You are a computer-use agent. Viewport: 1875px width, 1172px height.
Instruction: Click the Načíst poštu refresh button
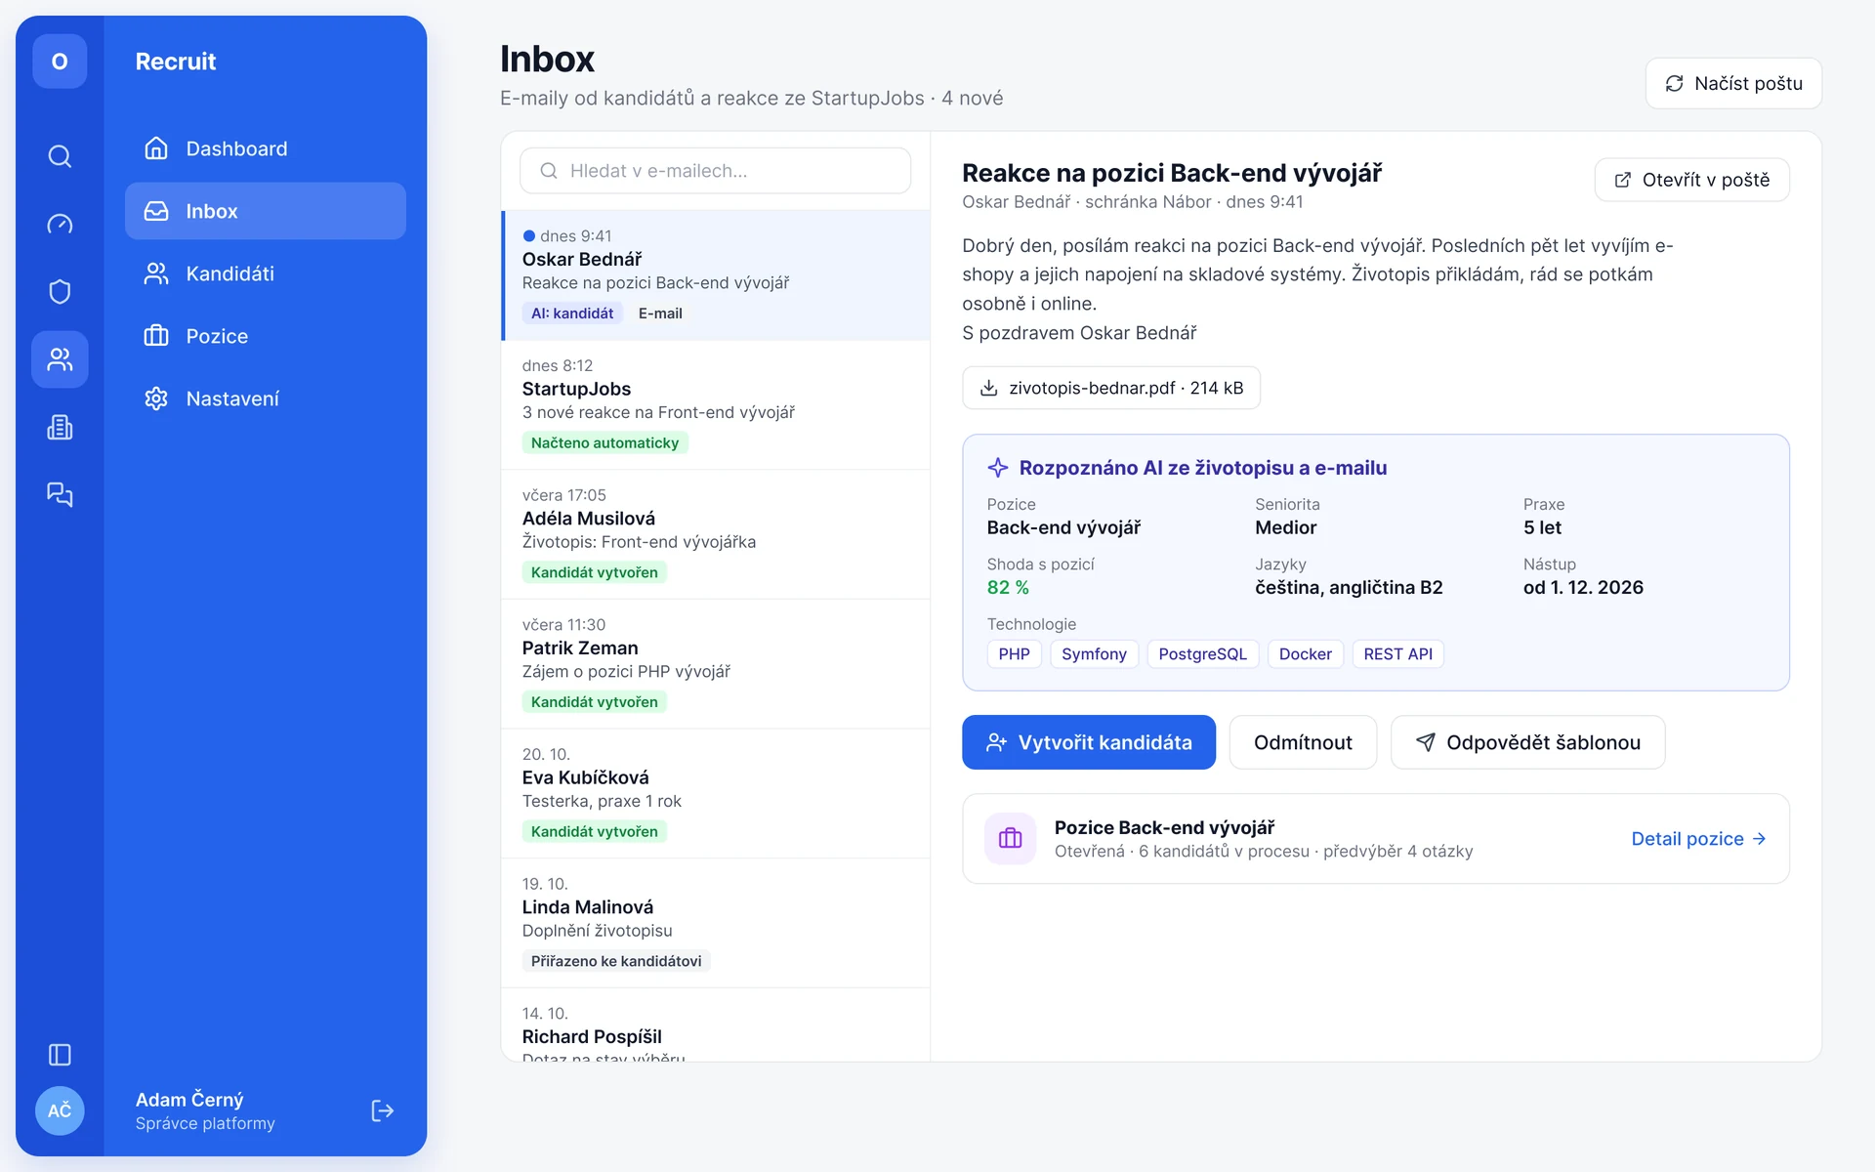[1733, 83]
